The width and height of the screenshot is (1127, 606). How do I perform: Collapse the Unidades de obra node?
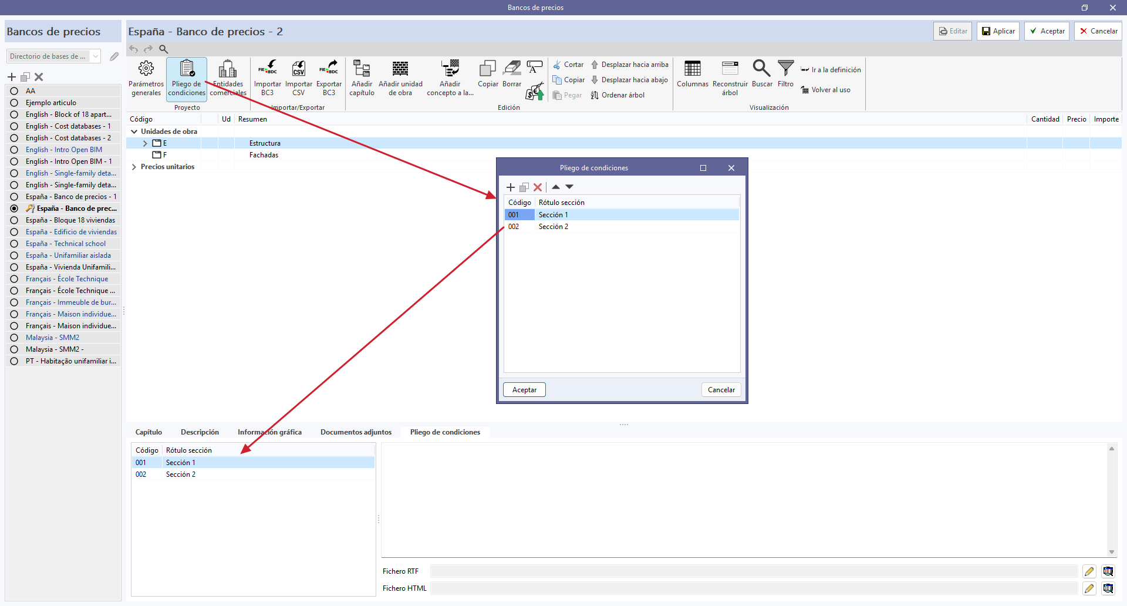pos(134,132)
